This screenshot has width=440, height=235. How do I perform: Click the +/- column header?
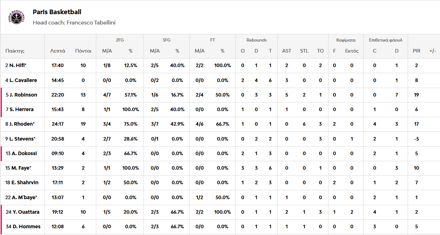pyautogui.click(x=433, y=51)
